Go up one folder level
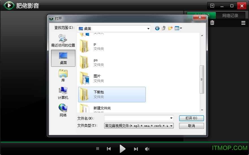This screenshot has height=155, width=249. click(x=164, y=28)
